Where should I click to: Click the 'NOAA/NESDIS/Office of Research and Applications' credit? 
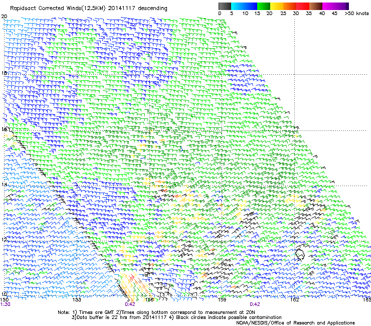click(295, 323)
